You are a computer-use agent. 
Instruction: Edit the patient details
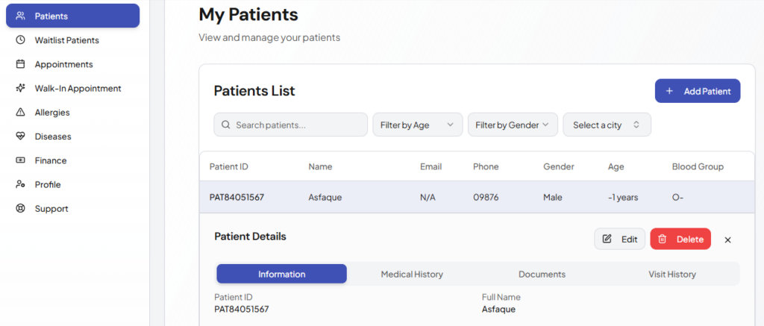tap(619, 239)
